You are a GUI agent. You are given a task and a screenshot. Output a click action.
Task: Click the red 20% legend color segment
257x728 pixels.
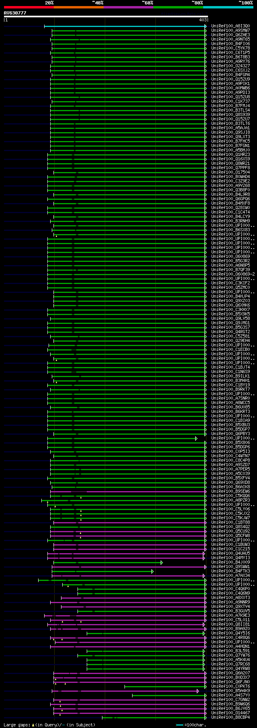[29, 7]
